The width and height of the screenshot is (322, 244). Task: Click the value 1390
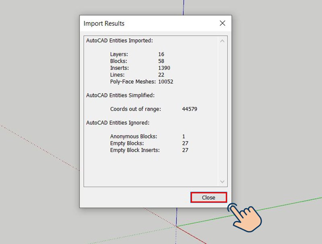click(164, 68)
